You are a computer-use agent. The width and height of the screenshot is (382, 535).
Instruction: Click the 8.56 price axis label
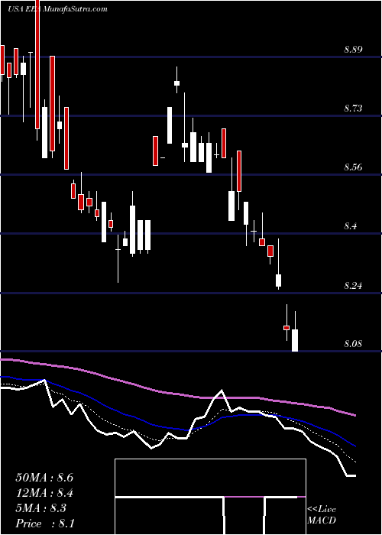pos(353,167)
